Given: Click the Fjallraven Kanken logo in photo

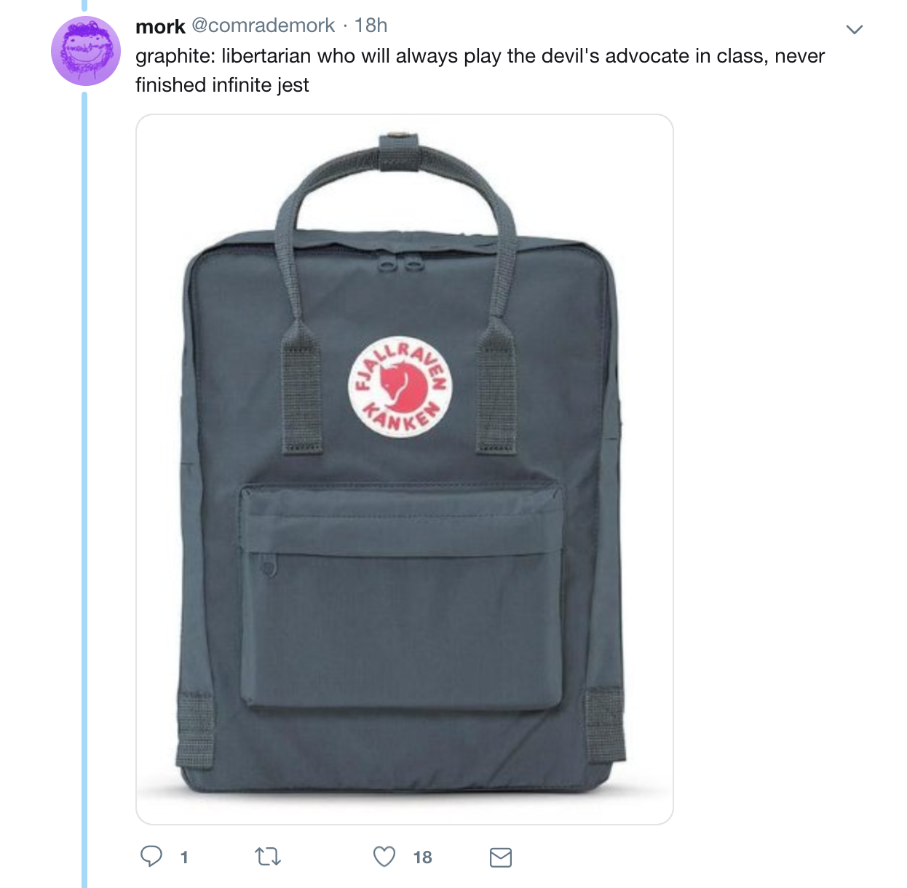Looking at the screenshot, I should [x=401, y=387].
